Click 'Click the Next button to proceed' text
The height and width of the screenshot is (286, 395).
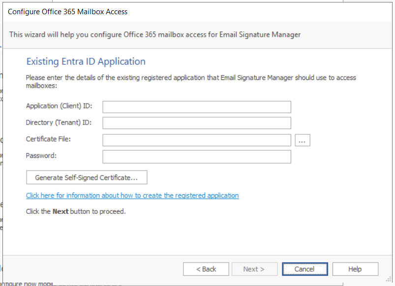[x=76, y=211]
